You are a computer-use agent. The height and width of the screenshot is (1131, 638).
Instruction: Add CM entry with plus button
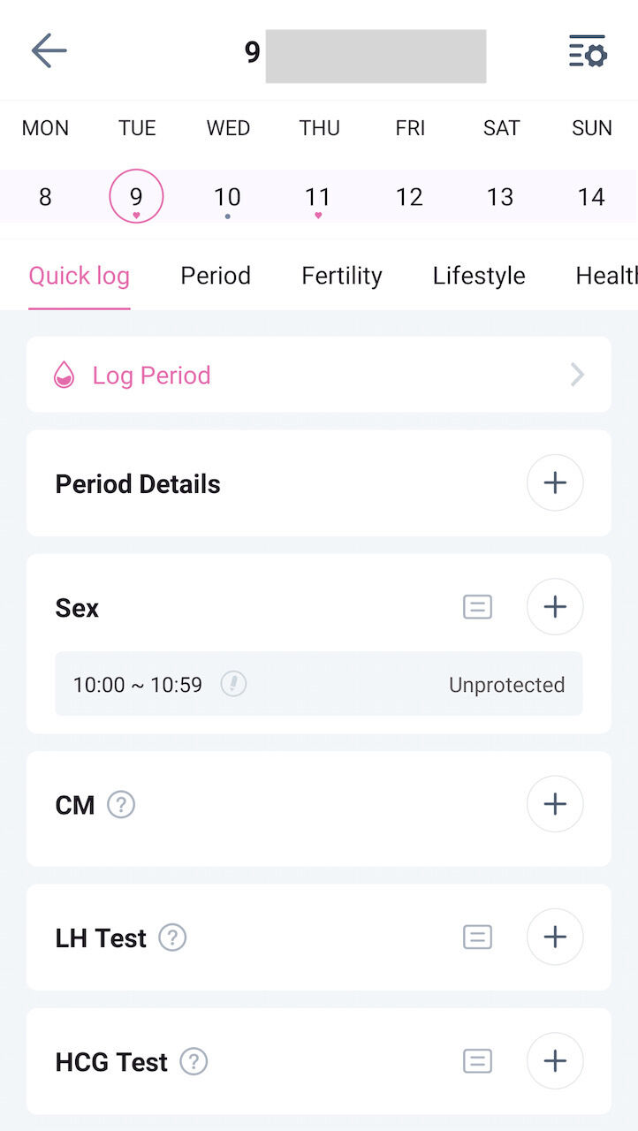(554, 804)
